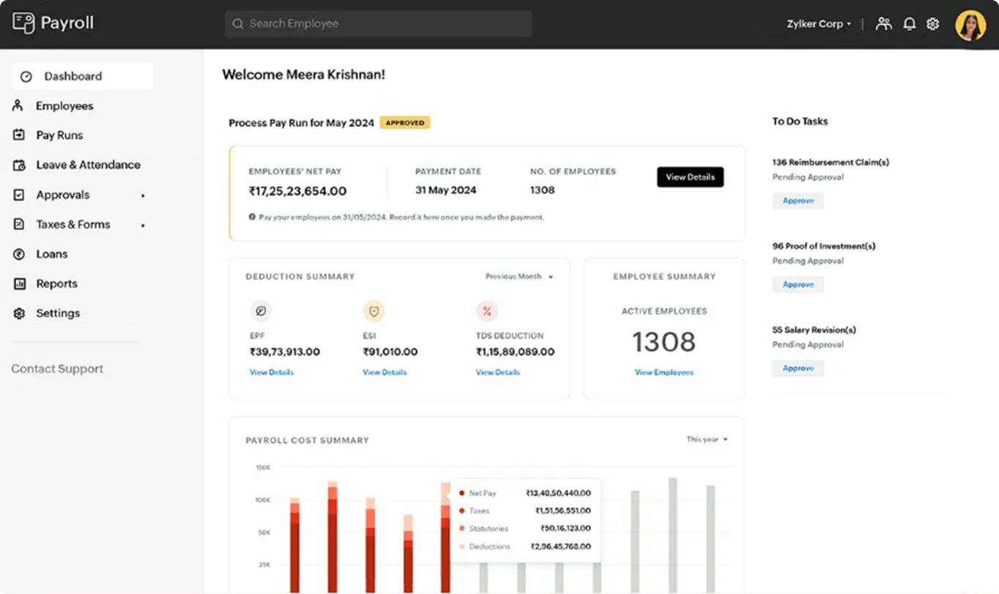
Task: Open the View Employees link
Action: coord(664,372)
